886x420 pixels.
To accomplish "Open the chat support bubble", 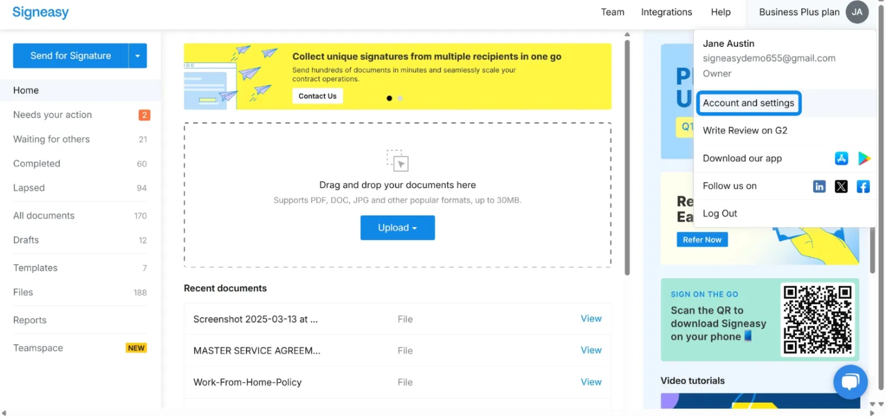I will point(850,381).
